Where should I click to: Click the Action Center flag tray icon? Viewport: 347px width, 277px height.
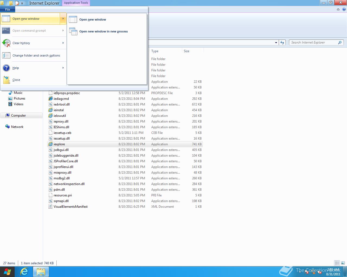[307, 272]
